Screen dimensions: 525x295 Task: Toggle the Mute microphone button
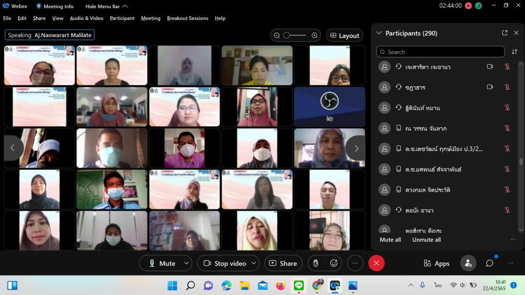pyautogui.click(x=162, y=264)
